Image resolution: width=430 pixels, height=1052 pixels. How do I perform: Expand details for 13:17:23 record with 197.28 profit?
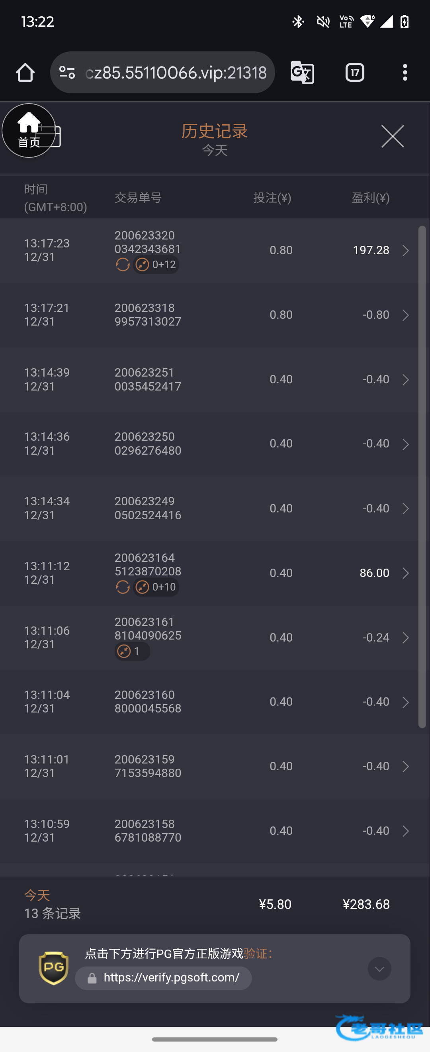(x=405, y=250)
